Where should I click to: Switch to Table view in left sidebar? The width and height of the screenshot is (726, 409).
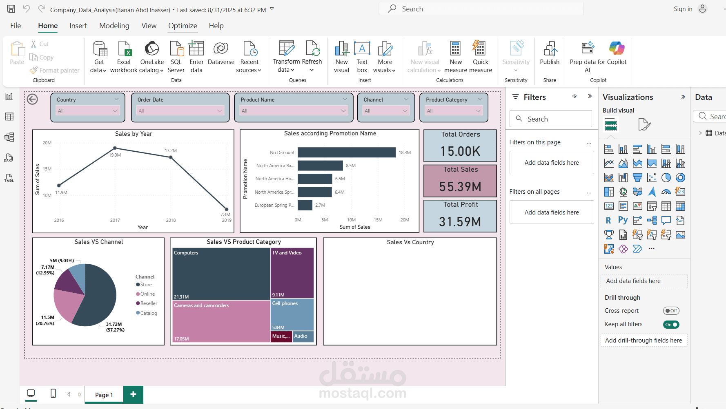point(9,117)
